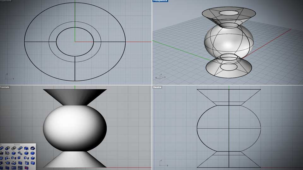Select the Boolean Split separated spheres icon
The image size is (303, 170).
tap(20, 148)
